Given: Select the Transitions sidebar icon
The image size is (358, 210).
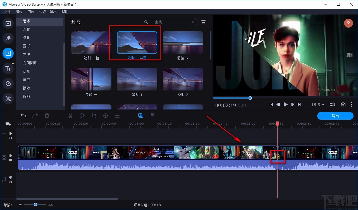Looking at the screenshot, I should tap(8, 53).
